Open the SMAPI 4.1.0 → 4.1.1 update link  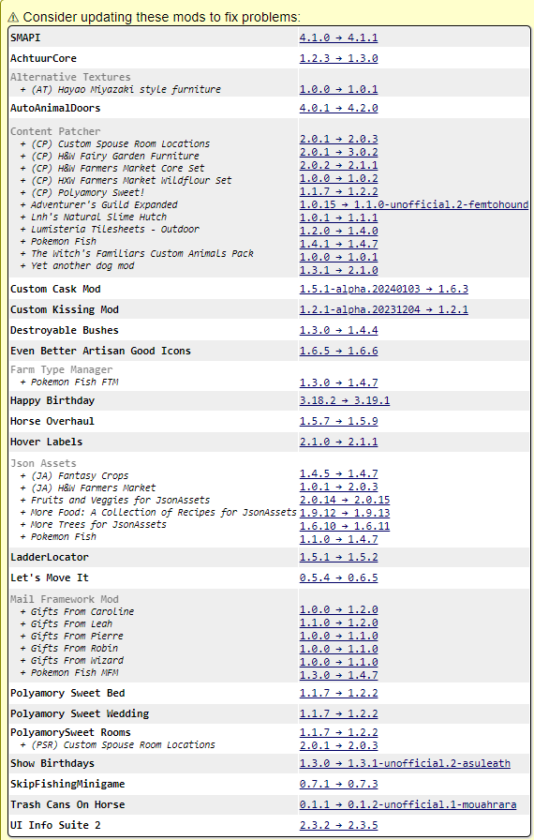(x=338, y=37)
